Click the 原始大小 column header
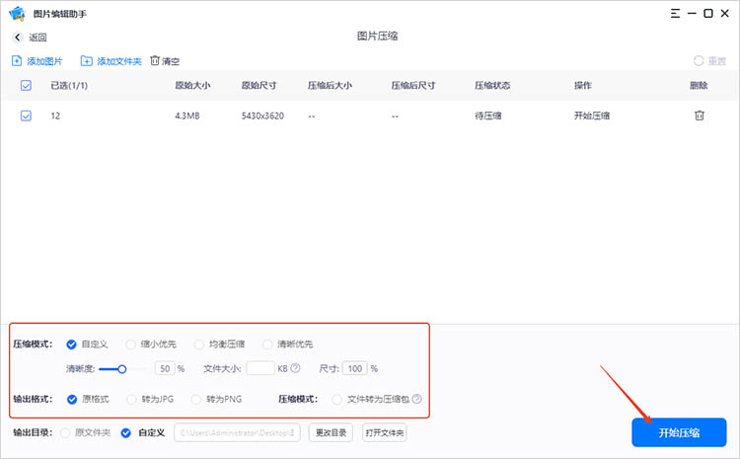 click(192, 86)
